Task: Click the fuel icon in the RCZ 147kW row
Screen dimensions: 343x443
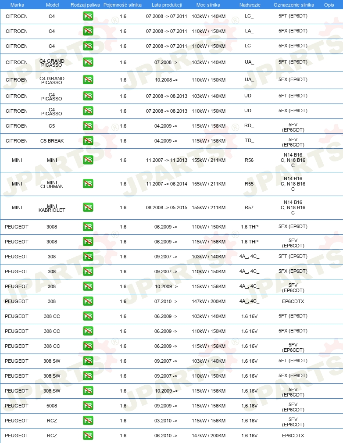Action: (88, 436)
